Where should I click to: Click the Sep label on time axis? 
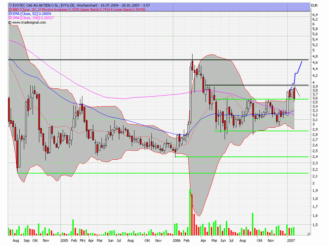click(x=27, y=241)
